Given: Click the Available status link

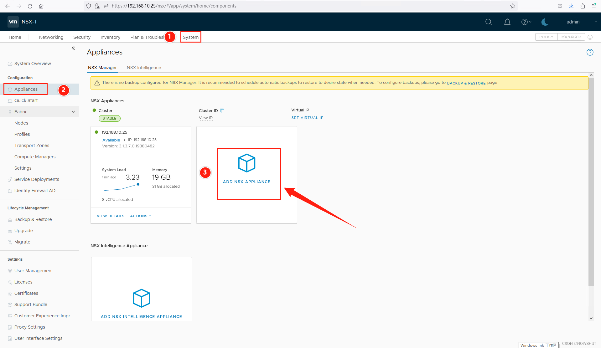Looking at the screenshot, I should (111, 140).
